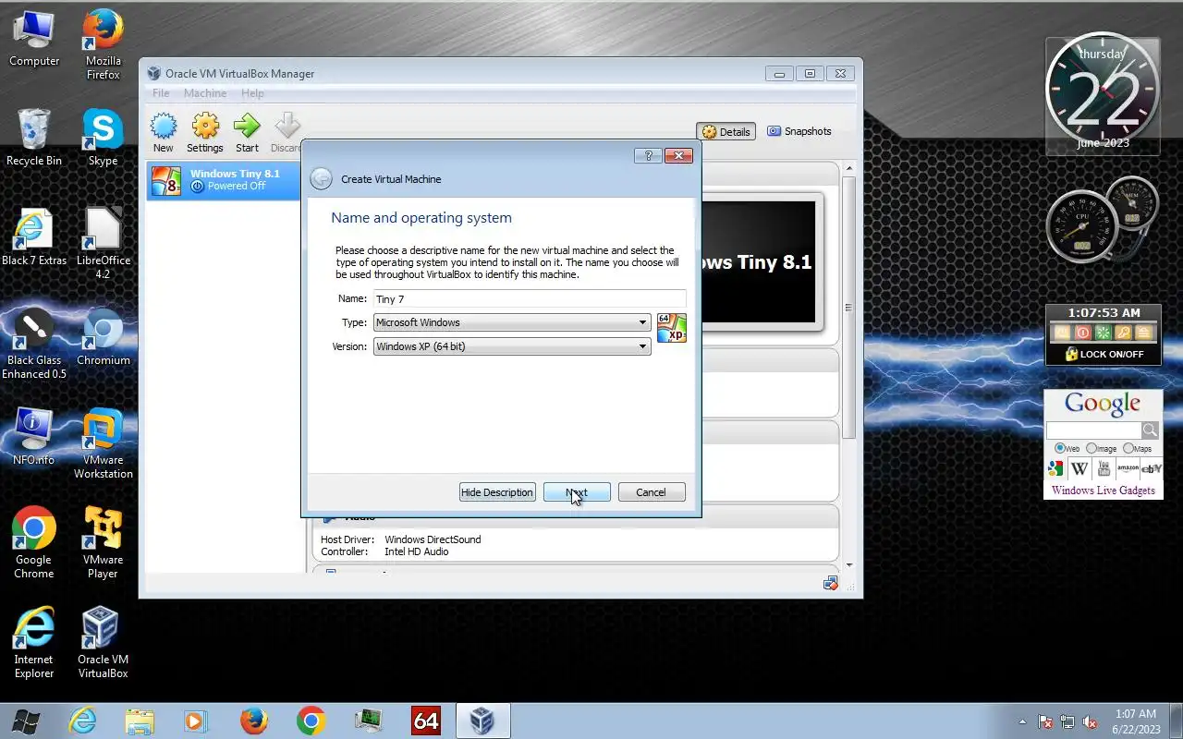Image resolution: width=1183 pixels, height=739 pixels.
Task: Open the Google Chrome desktop shortcut
Action: point(34,544)
